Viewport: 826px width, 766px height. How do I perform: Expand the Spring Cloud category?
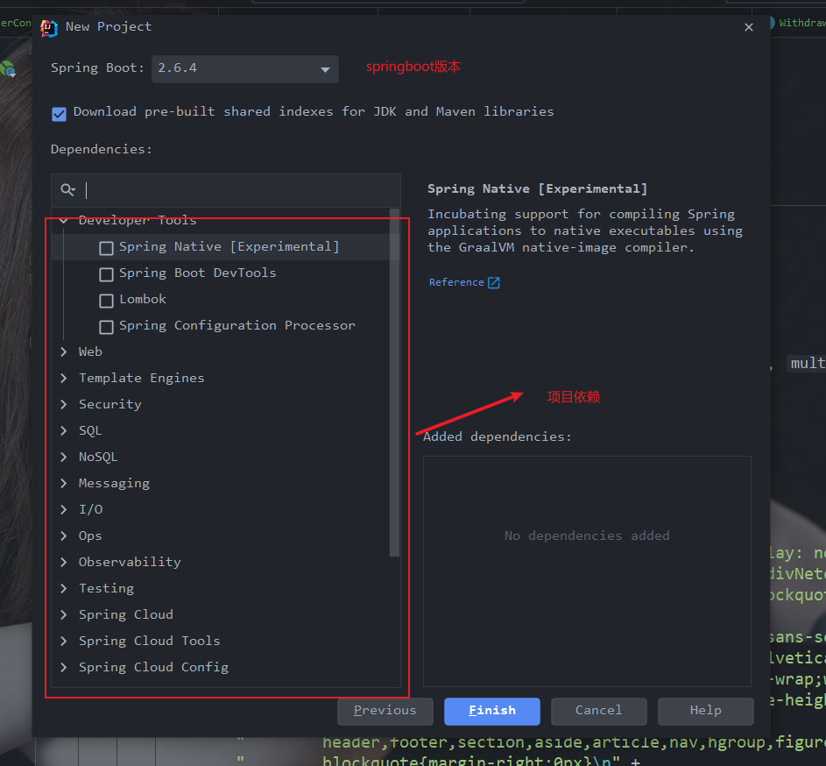[x=64, y=614]
